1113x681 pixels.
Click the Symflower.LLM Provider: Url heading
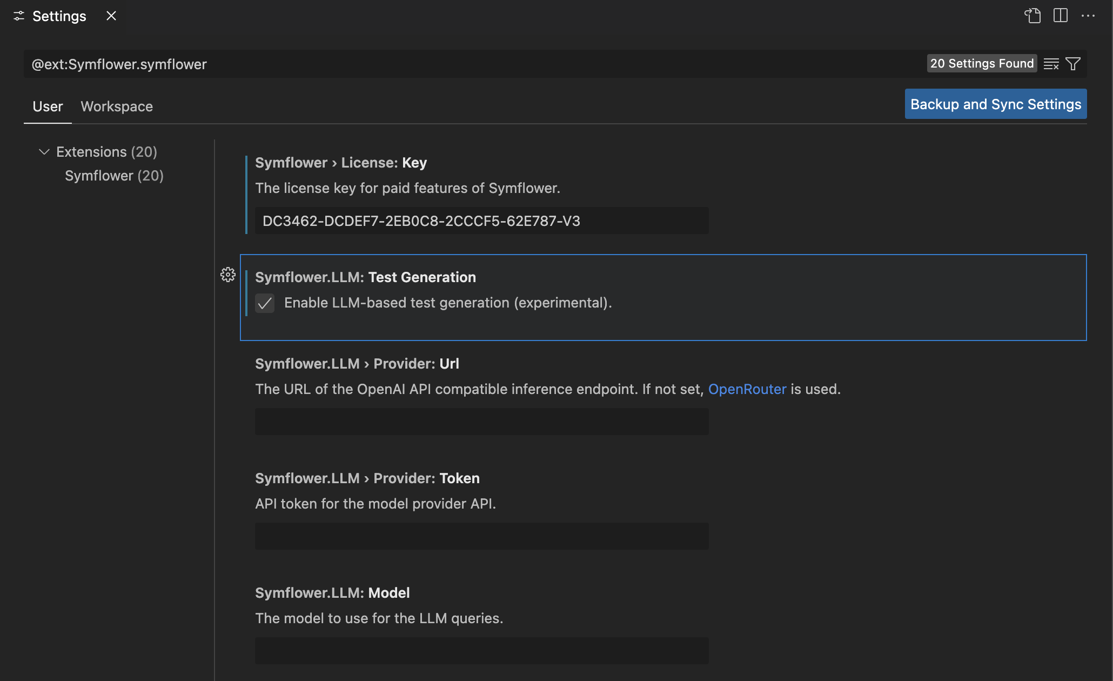(357, 364)
